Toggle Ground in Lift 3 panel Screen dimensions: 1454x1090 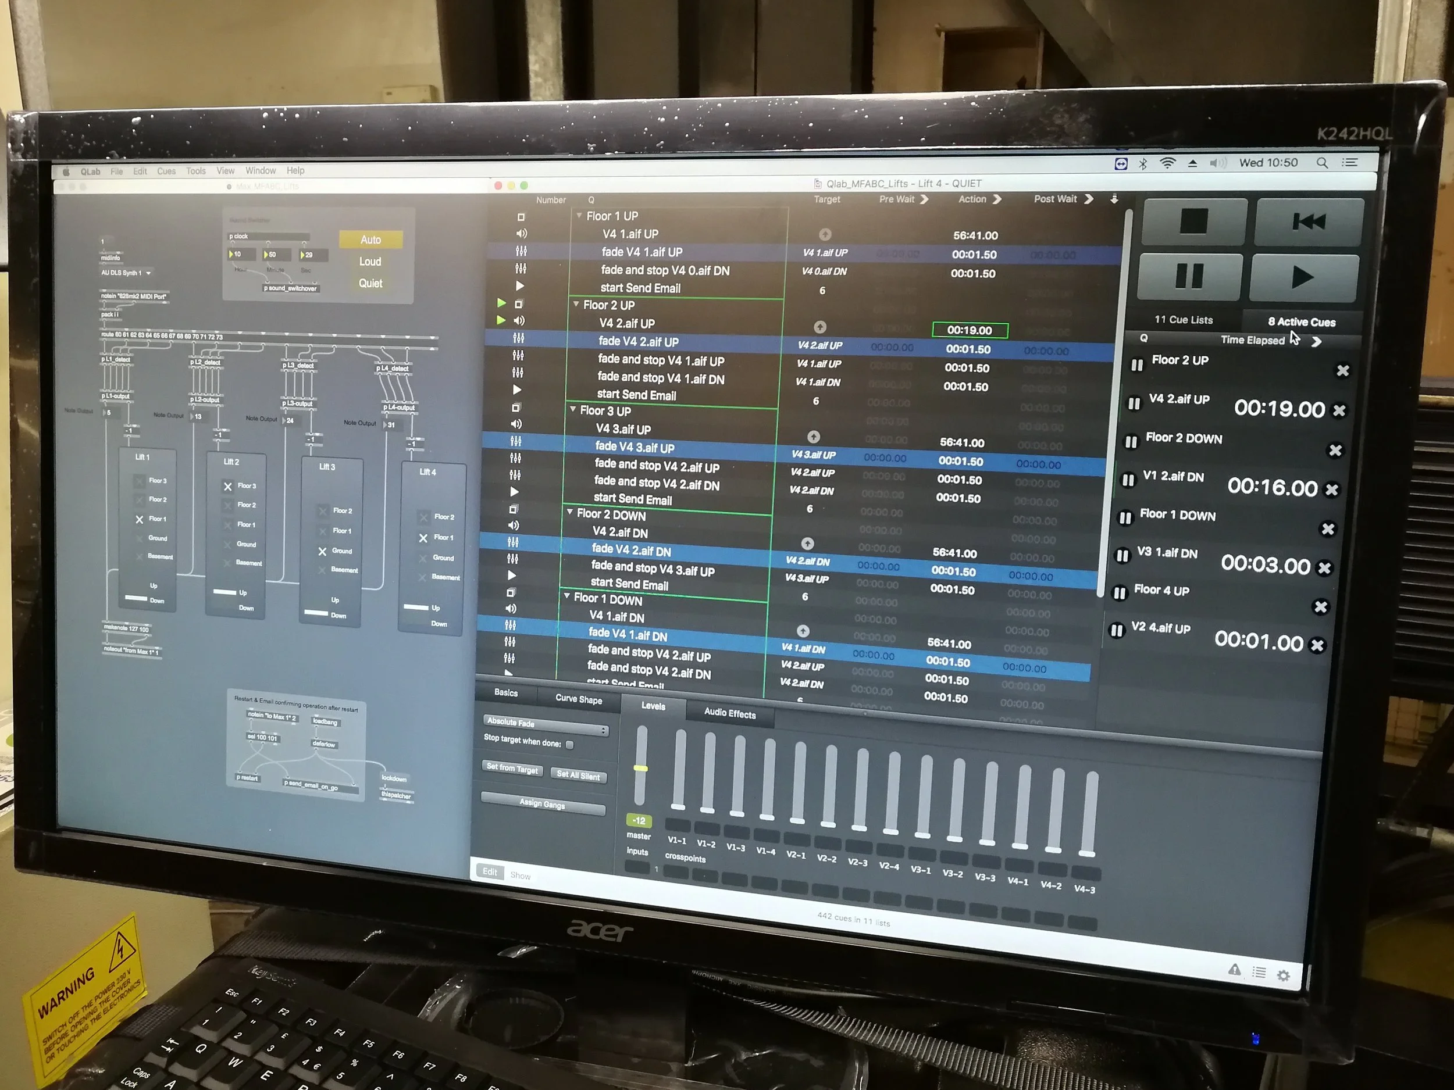coord(322,551)
